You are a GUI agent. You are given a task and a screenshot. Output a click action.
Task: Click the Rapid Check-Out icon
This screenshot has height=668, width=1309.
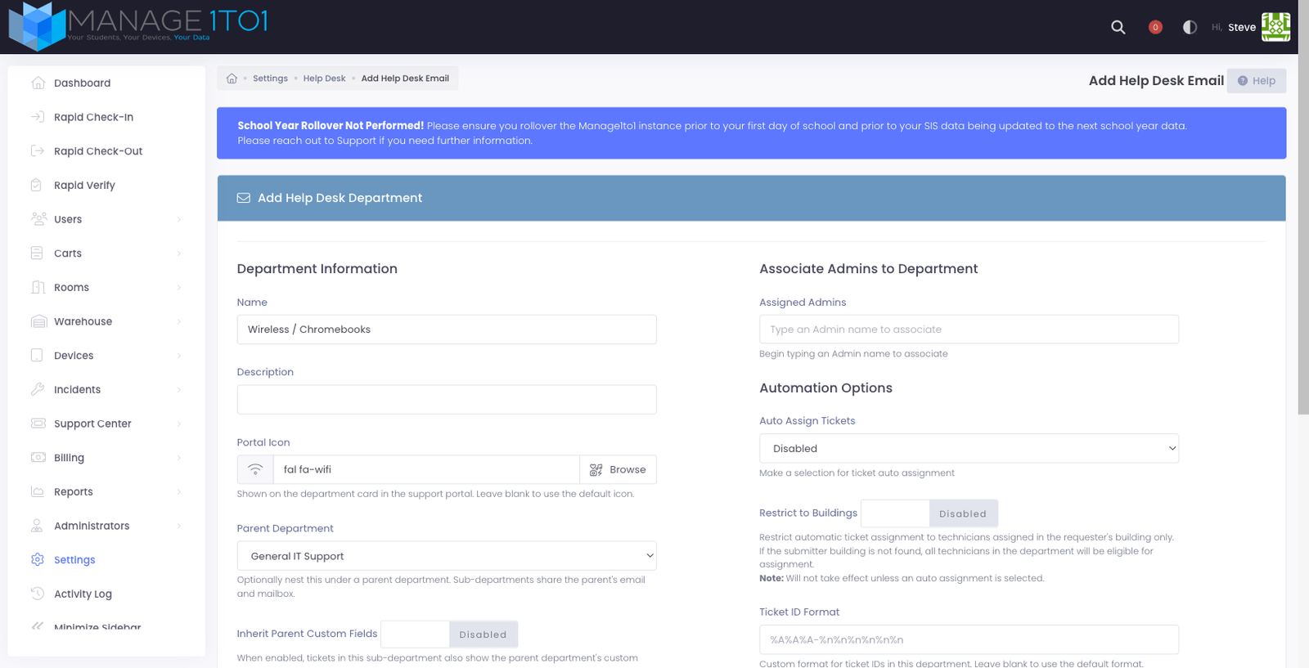(x=38, y=151)
